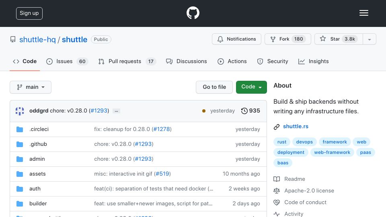Select the paas topic tag
This screenshot has height=217, width=386.
[x=365, y=152]
